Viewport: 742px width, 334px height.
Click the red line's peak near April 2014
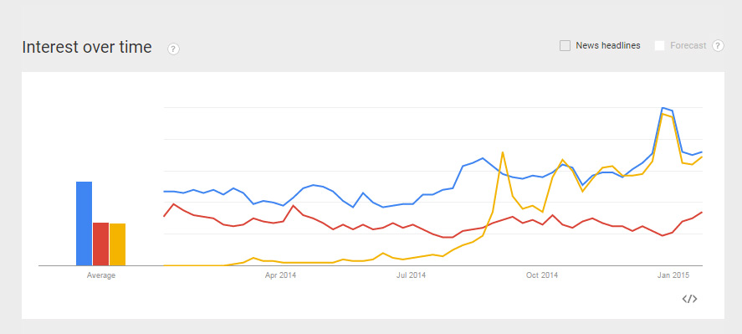click(294, 206)
